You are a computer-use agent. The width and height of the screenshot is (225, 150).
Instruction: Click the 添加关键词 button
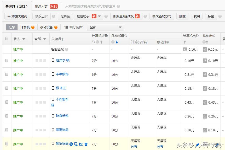point(17,16)
